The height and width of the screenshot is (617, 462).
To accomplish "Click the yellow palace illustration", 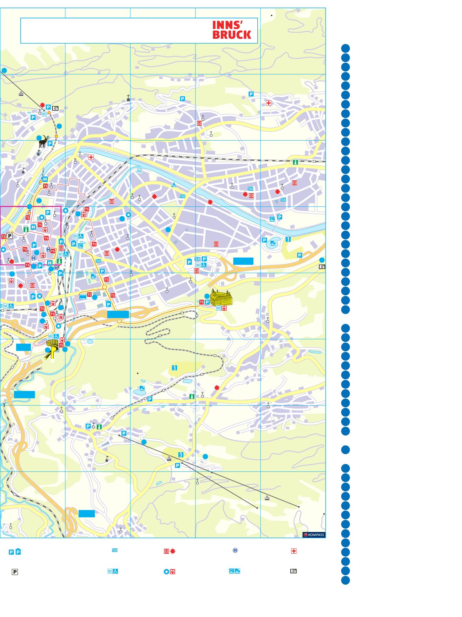I will pos(221,297).
